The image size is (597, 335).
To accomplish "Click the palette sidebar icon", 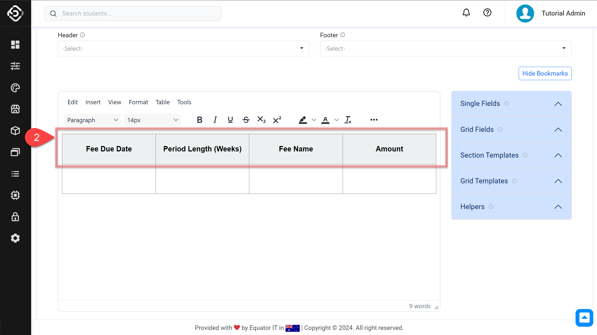I will (x=15, y=88).
